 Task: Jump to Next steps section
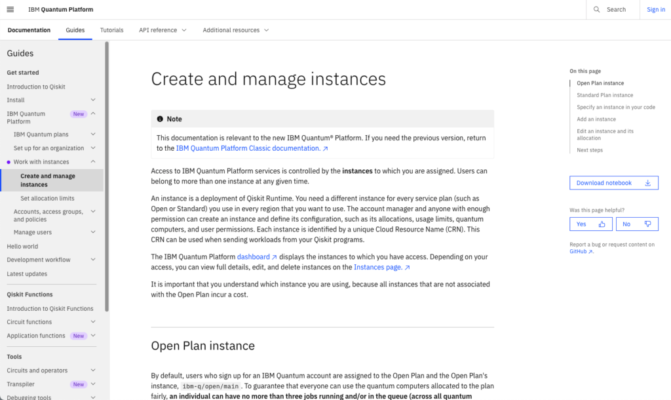590,150
